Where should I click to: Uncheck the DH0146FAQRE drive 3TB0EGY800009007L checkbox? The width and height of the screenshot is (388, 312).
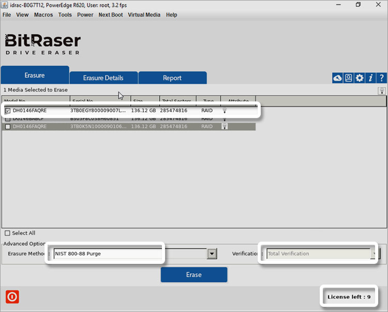[8, 111]
